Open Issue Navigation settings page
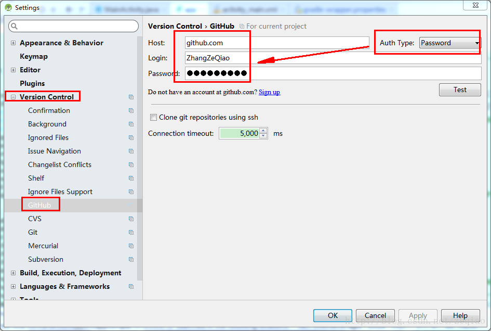Screen dimensions: 491x331 [54, 151]
